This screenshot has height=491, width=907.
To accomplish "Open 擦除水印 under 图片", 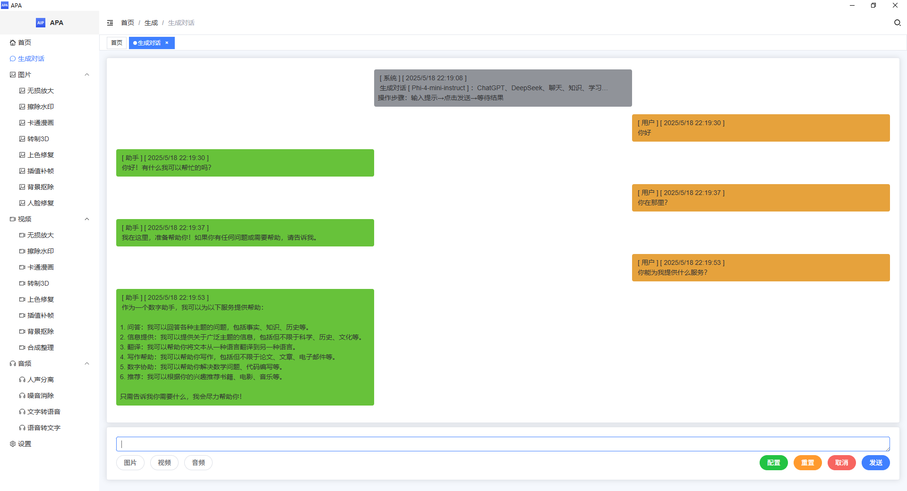I will [x=50, y=107].
